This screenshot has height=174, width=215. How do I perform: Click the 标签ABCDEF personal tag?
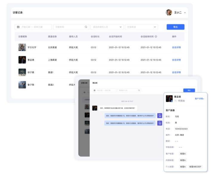click(x=195, y=167)
